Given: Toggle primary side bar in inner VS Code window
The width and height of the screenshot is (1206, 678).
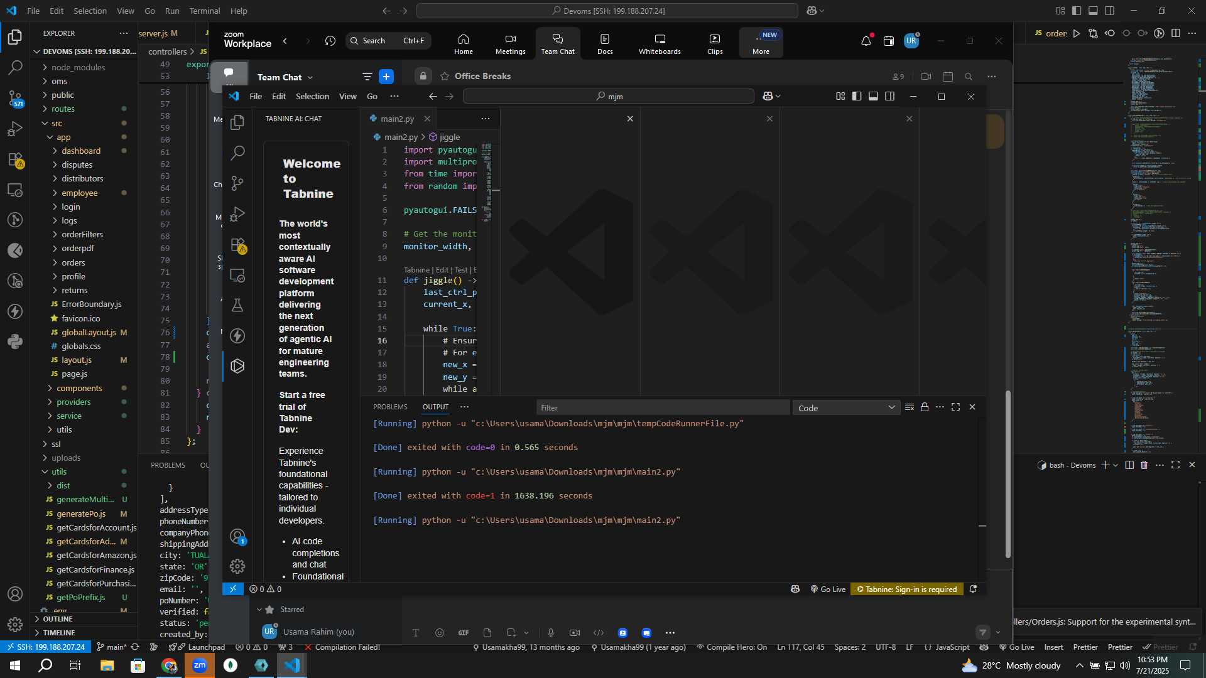Looking at the screenshot, I should [x=857, y=96].
